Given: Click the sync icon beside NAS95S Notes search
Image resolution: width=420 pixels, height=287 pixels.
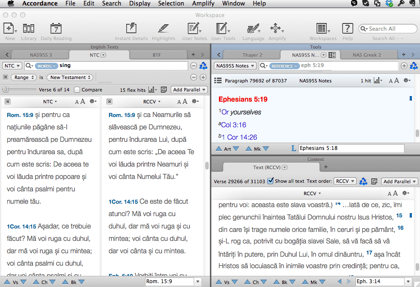Looking at the screenshot, I should (x=414, y=65).
